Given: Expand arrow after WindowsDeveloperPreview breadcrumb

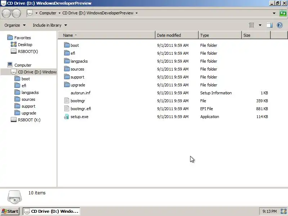Looking at the screenshot, I should [136, 13].
